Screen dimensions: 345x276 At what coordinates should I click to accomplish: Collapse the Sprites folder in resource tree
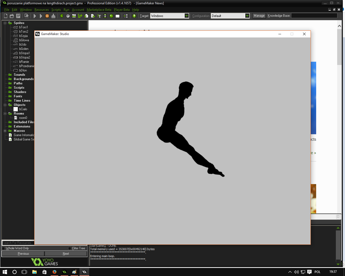coord(5,23)
